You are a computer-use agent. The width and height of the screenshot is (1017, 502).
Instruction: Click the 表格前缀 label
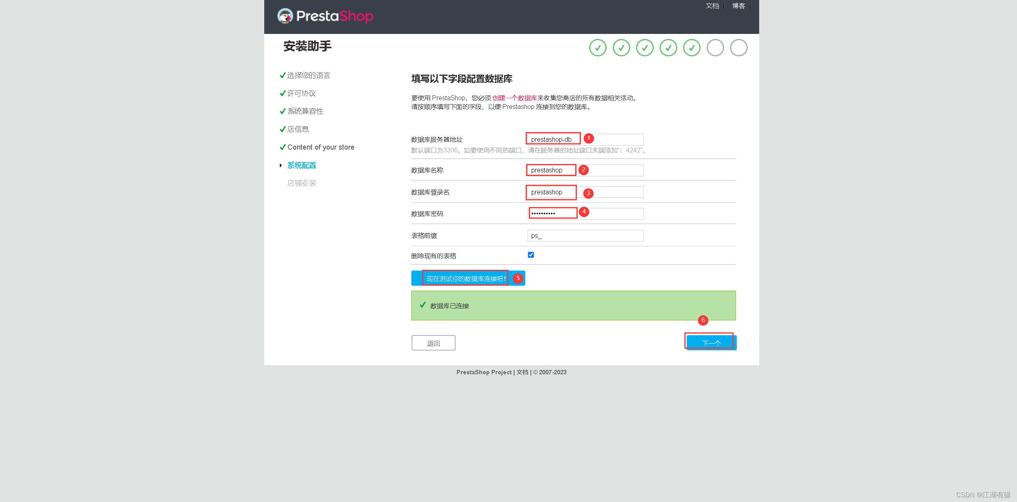point(424,236)
